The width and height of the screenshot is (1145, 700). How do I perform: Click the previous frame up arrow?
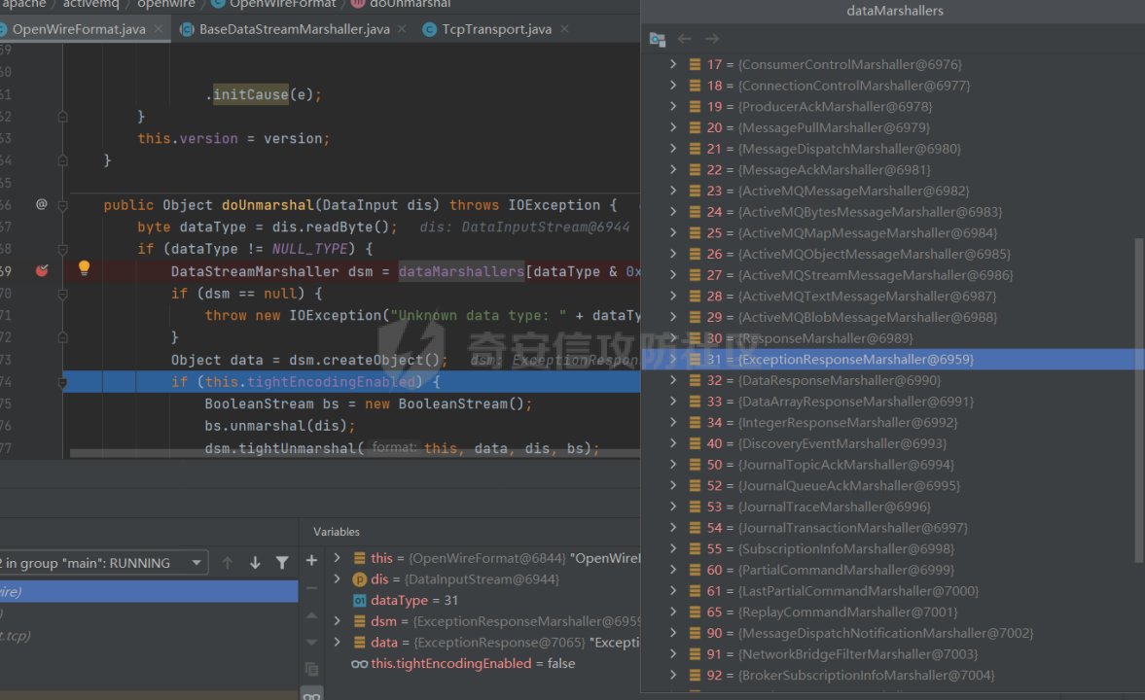(227, 563)
